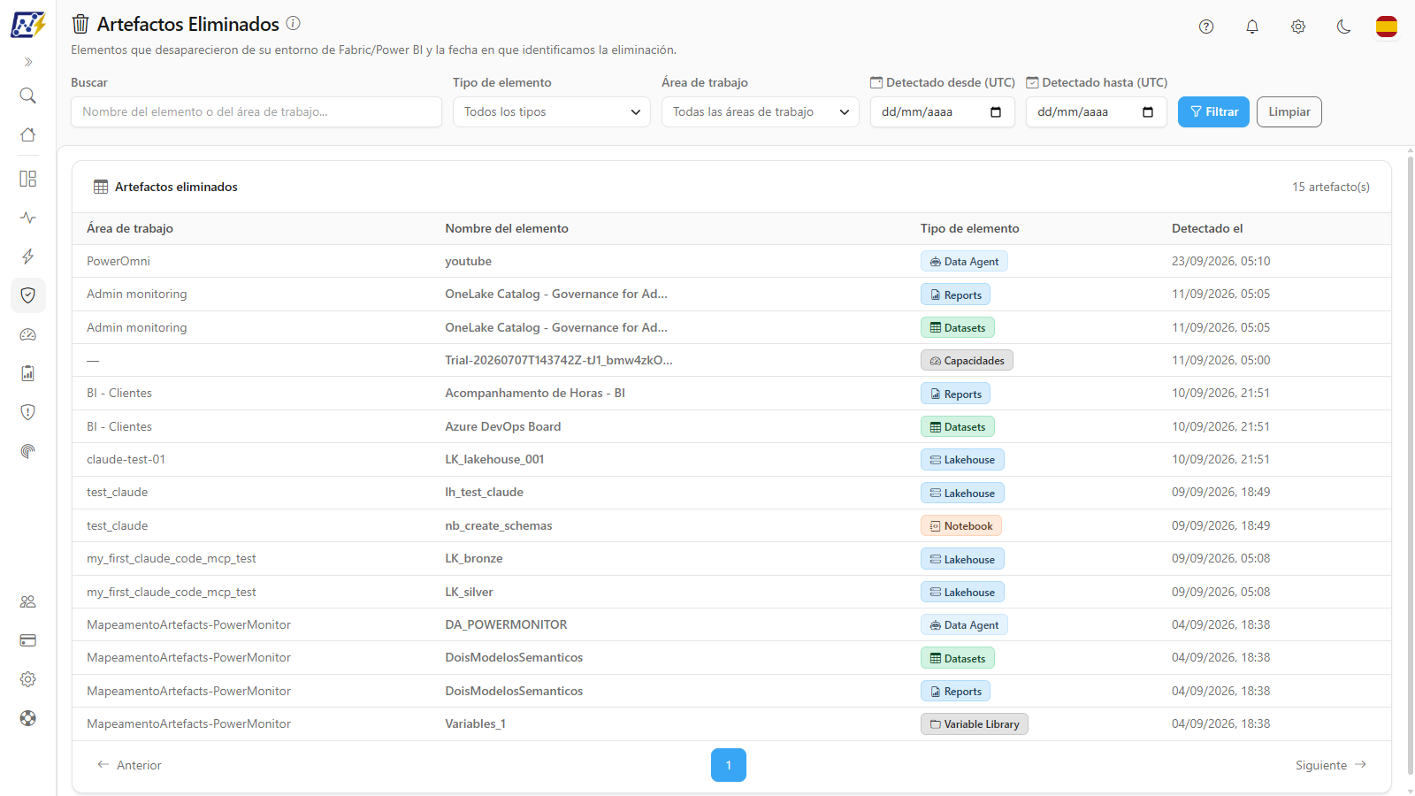Click the Filtrar button
The height and width of the screenshot is (796, 1415).
pyautogui.click(x=1213, y=111)
